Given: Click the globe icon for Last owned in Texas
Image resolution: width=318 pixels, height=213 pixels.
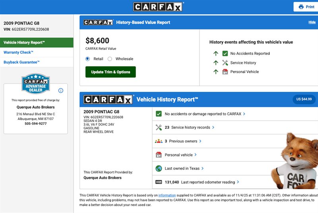Looking at the screenshot, I should coord(159,168).
